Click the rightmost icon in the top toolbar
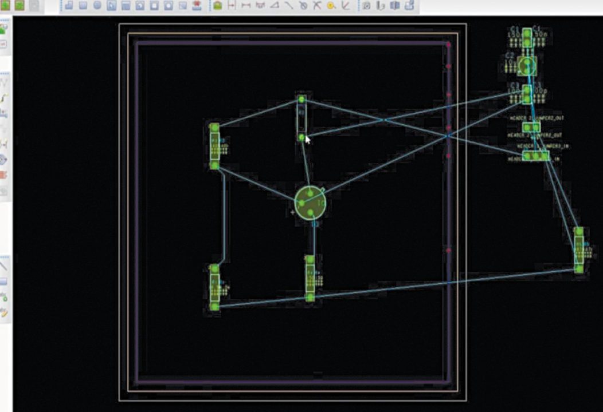 click(409, 6)
